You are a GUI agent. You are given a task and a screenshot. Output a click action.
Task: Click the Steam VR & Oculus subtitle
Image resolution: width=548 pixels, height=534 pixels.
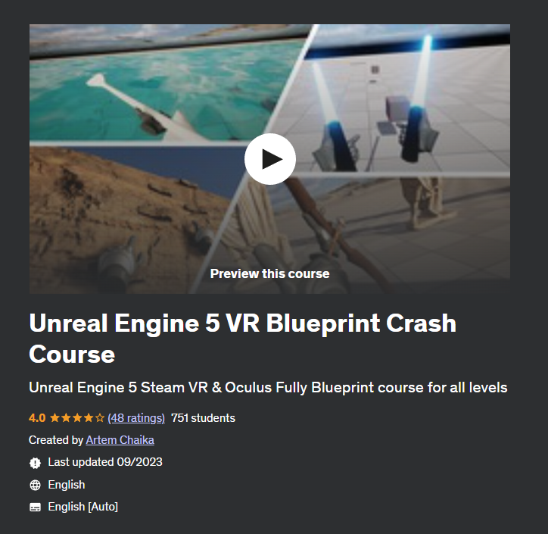(x=268, y=388)
